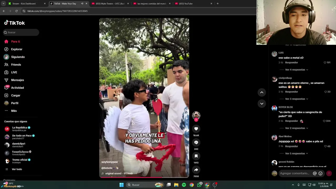The image size is (336, 189).
Task: Go to next video with down arrow
Action: pyautogui.click(x=262, y=104)
